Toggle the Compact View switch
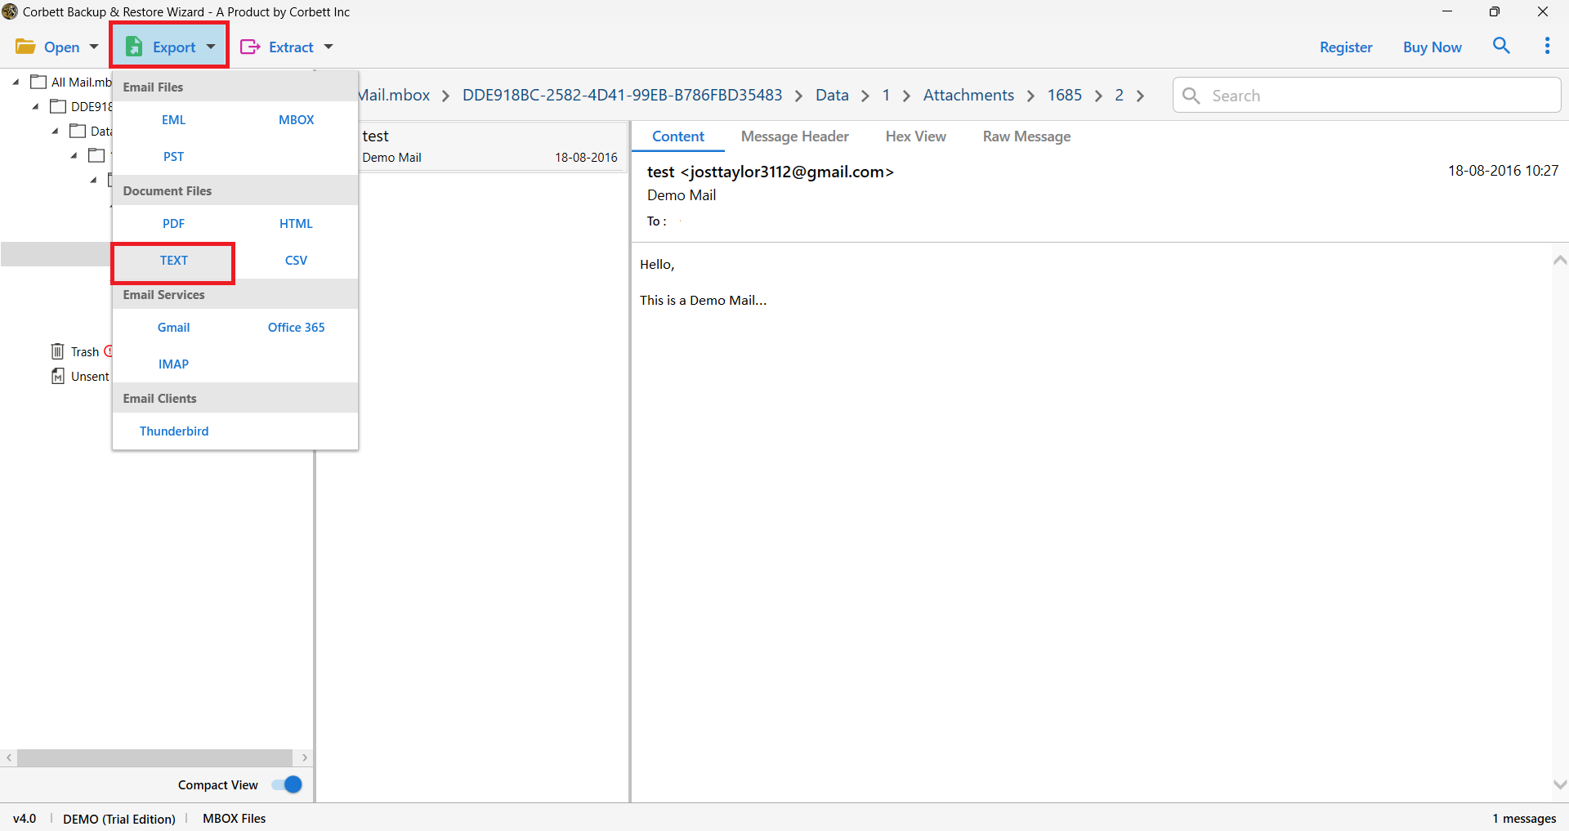The height and width of the screenshot is (831, 1569). point(288,784)
